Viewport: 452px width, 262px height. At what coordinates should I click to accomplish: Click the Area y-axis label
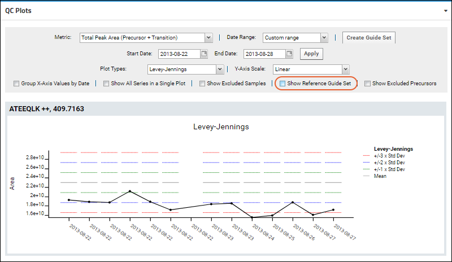(x=12, y=184)
